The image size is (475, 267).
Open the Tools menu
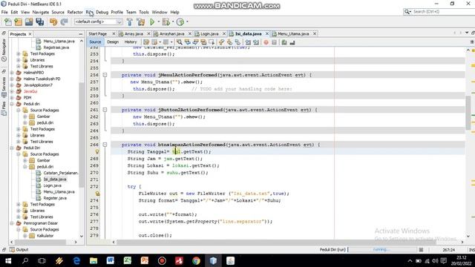tap(144, 12)
